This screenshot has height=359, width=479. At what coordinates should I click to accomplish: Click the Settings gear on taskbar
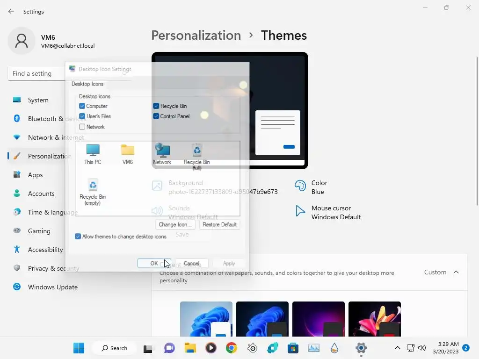(361, 348)
